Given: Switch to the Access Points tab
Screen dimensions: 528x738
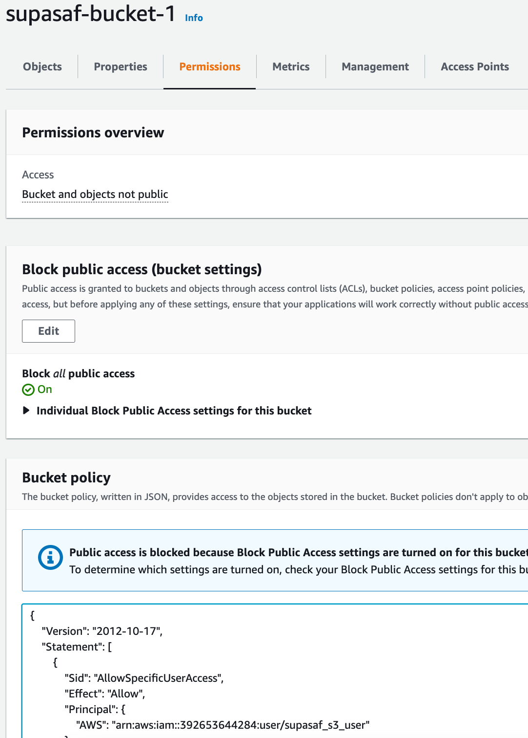Looking at the screenshot, I should coord(475,66).
